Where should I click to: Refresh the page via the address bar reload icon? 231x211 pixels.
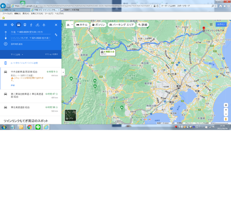158,6
